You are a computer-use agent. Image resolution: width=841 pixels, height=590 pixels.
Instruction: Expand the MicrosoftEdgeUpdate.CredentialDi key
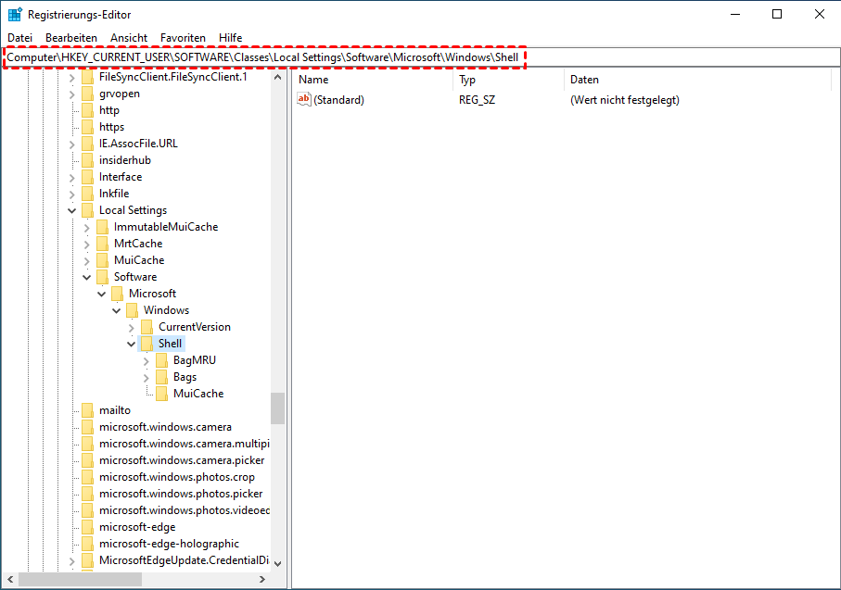tap(72, 561)
